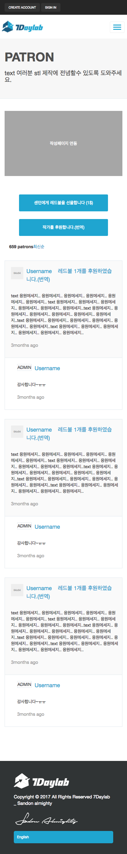Viewport: 127px width, 854px height.
Task: Open first patron's Username link
Action: 39,271
